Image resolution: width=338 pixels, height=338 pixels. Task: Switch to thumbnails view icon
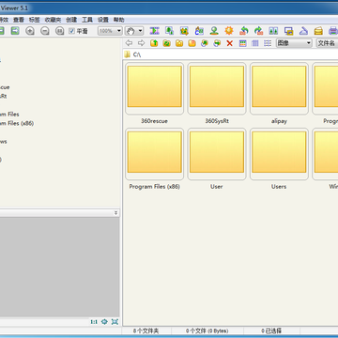(242, 43)
